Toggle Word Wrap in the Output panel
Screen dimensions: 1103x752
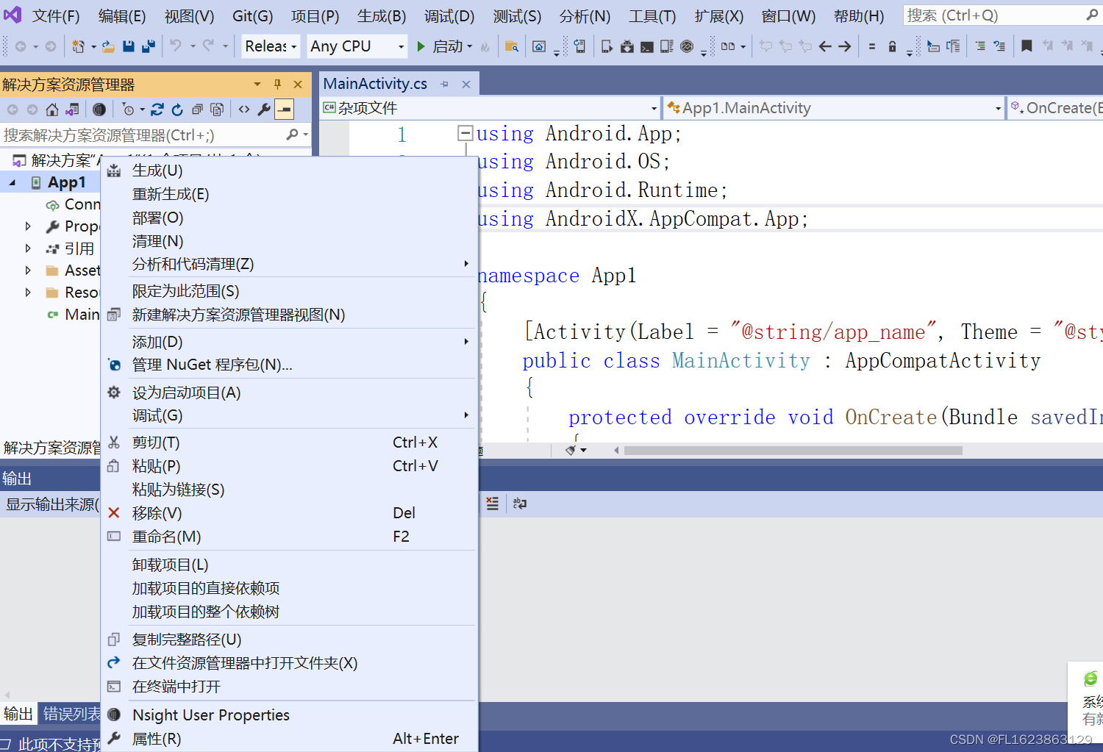click(519, 504)
